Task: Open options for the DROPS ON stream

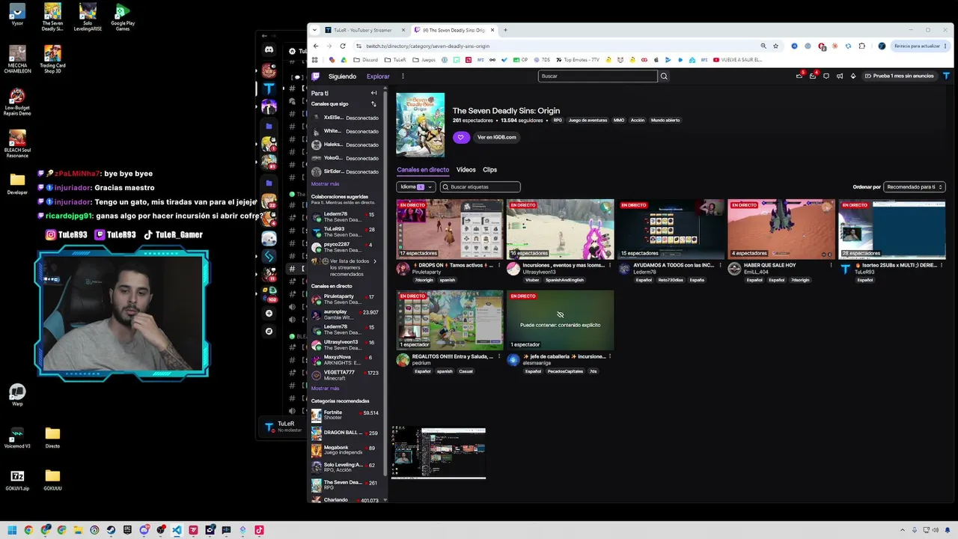Action: click(501, 265)
